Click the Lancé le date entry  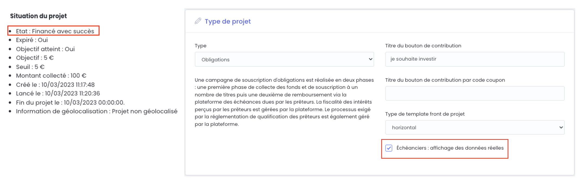pyautogui.click(x=58, y=93)
